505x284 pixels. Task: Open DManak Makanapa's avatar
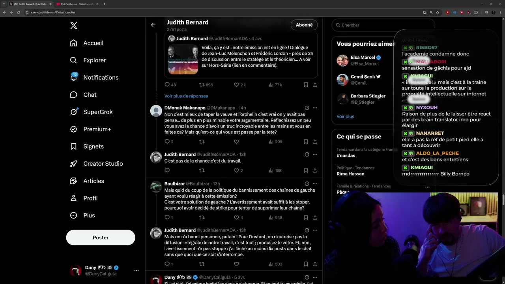(156, 111)
